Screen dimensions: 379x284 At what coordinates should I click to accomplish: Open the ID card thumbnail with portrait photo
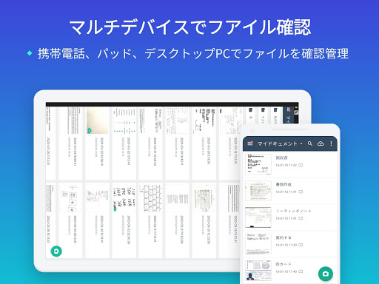point(258,271)
